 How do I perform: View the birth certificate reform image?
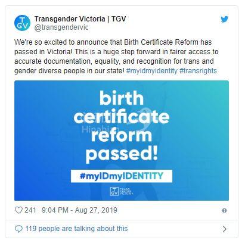point(122,141)
